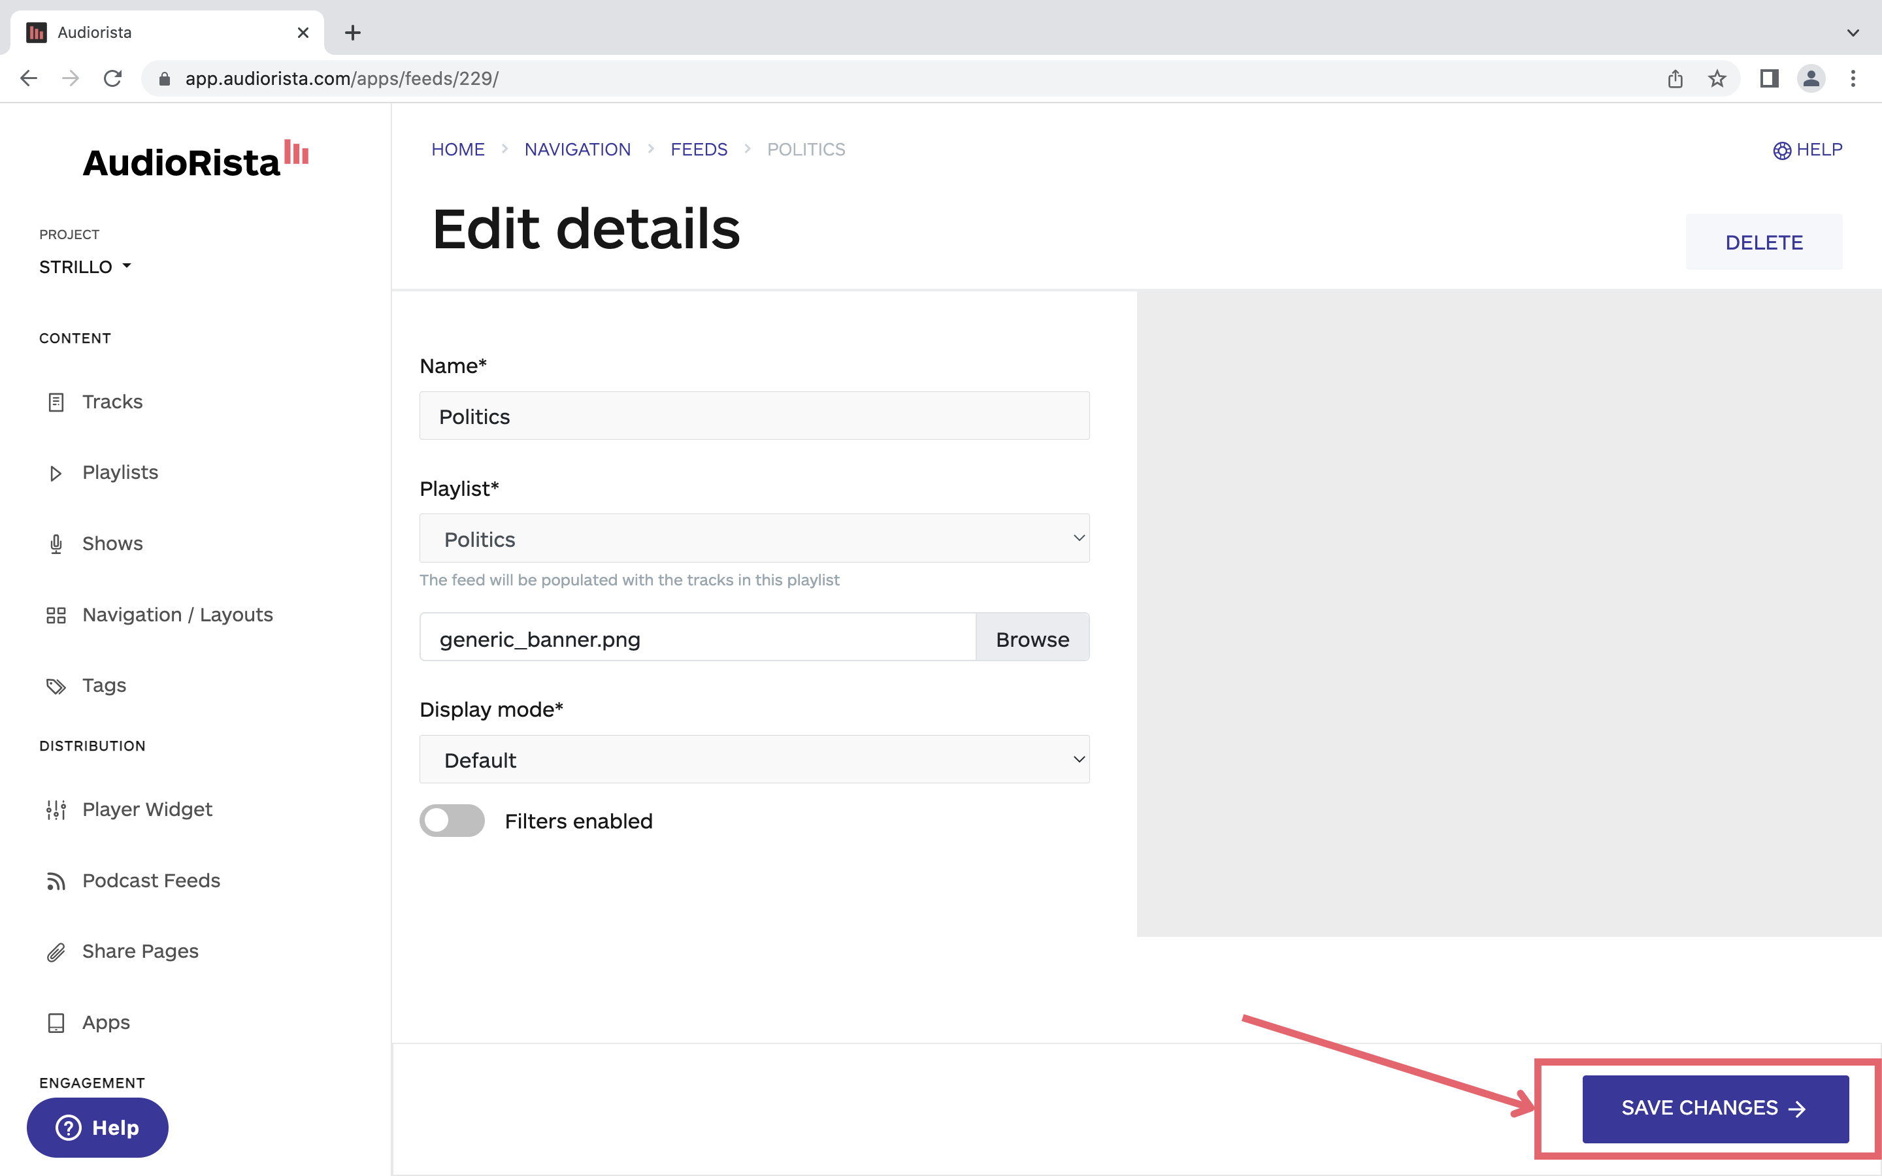Open Shows in the sidebar
Screen dimensions: 1882x1176
[113, 544]
